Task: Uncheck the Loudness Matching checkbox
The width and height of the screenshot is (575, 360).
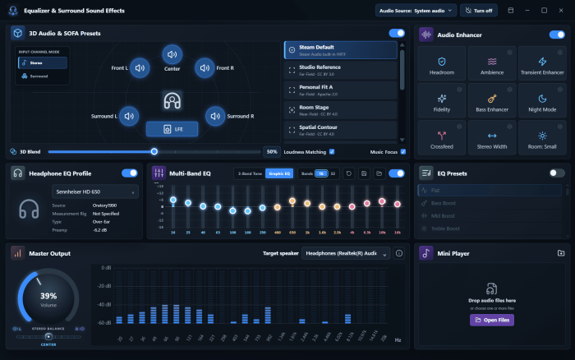Action: click(x=332, y=151)
